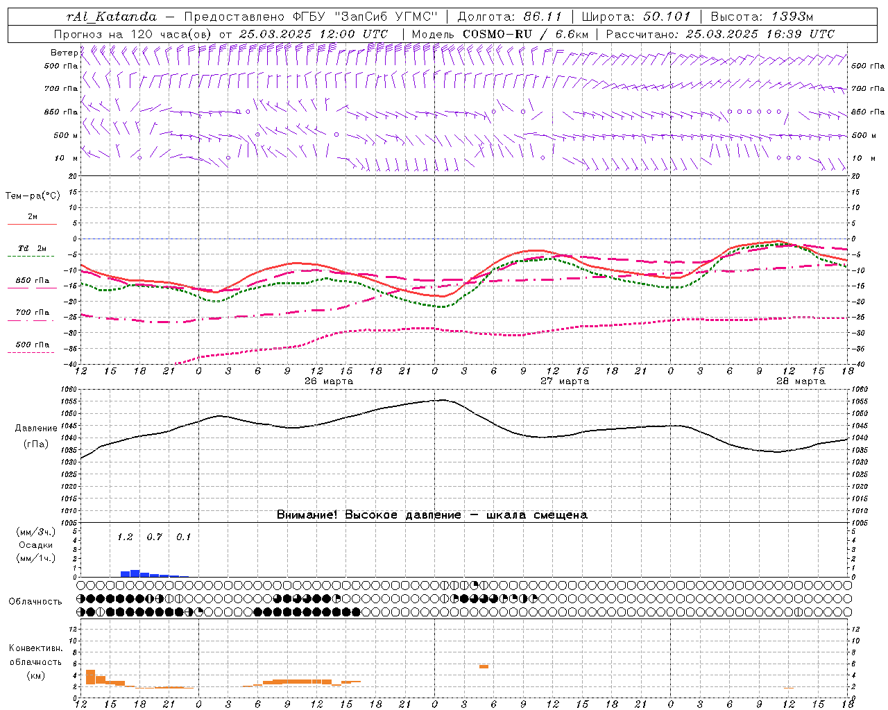888x710 pixels.
Task: Click the precipitation total value 1.2
Action: [125, 537]
